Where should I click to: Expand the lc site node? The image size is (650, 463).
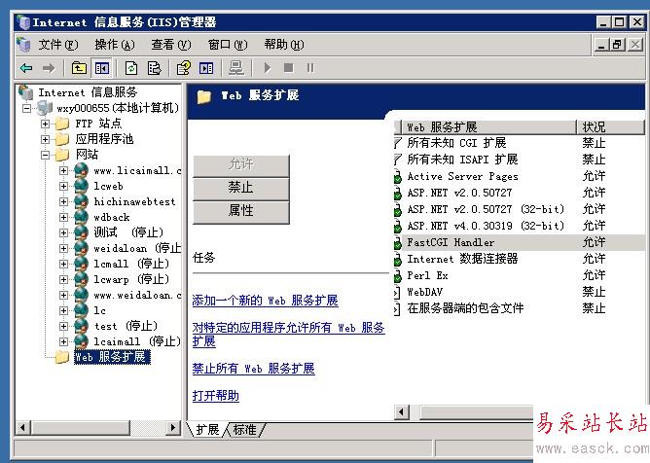pyautogui.click(x=63, y=310)
